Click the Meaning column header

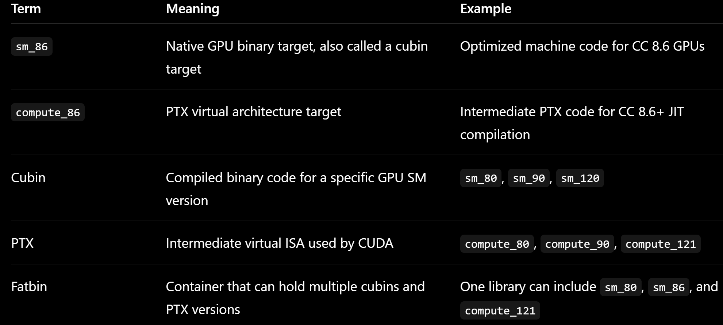click(x=192, y=8)
